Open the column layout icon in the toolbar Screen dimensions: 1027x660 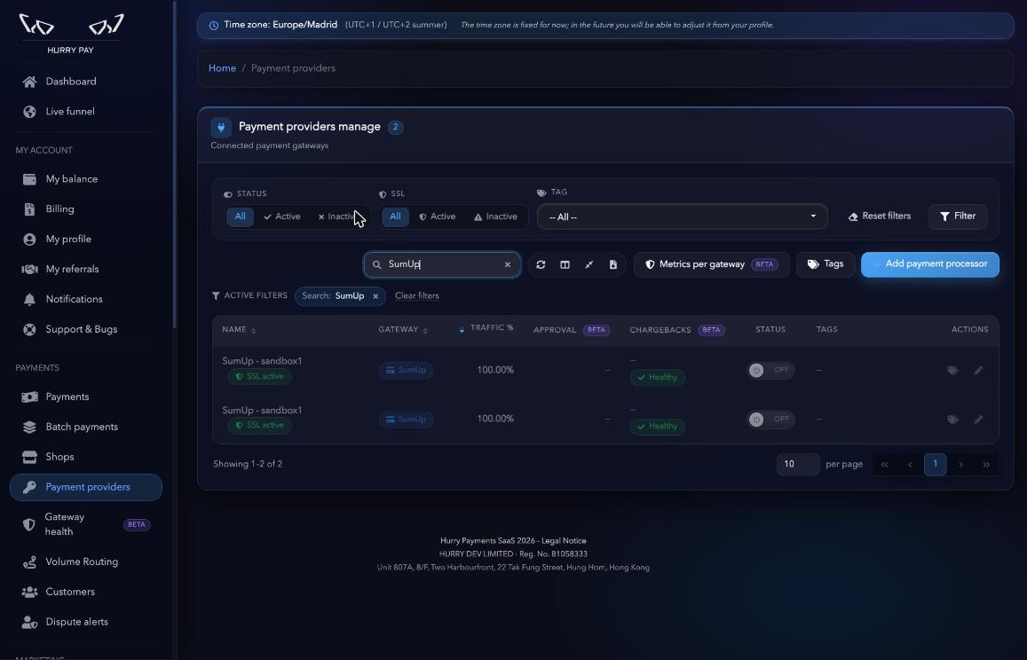pos(565,264)
